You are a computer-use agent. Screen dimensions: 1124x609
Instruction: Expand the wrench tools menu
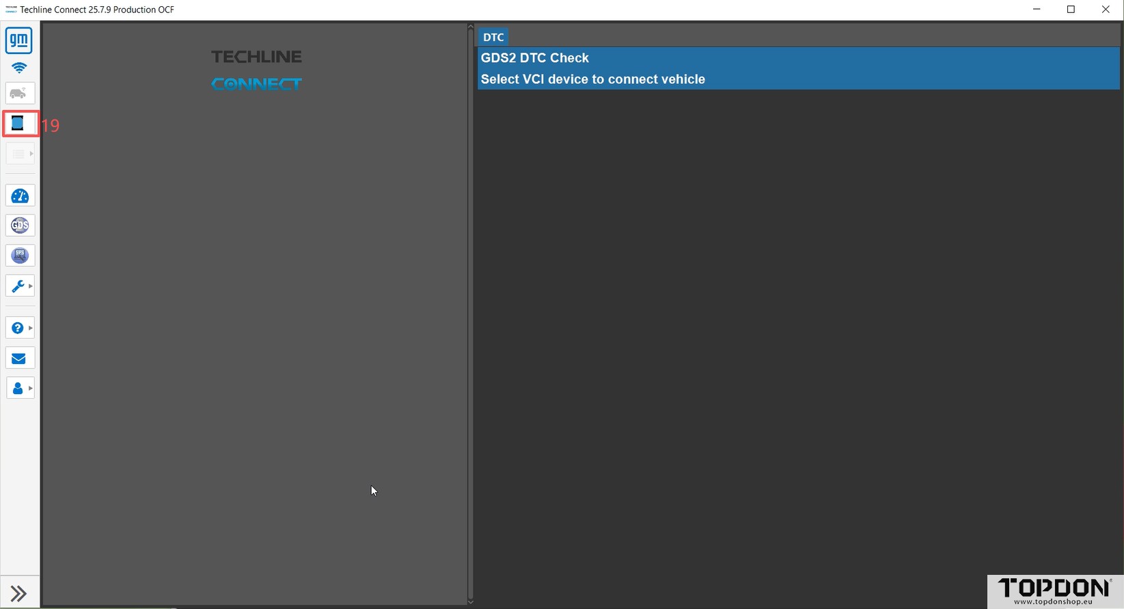20,286
